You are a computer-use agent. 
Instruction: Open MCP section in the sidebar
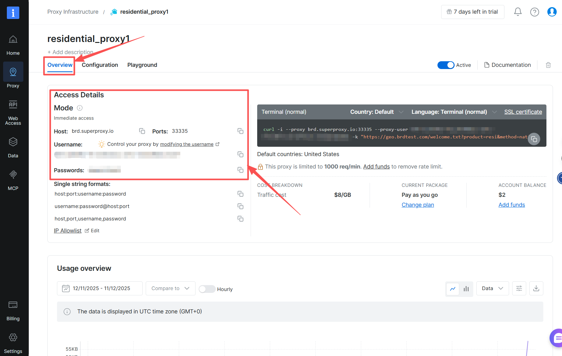tap(13, 179)
